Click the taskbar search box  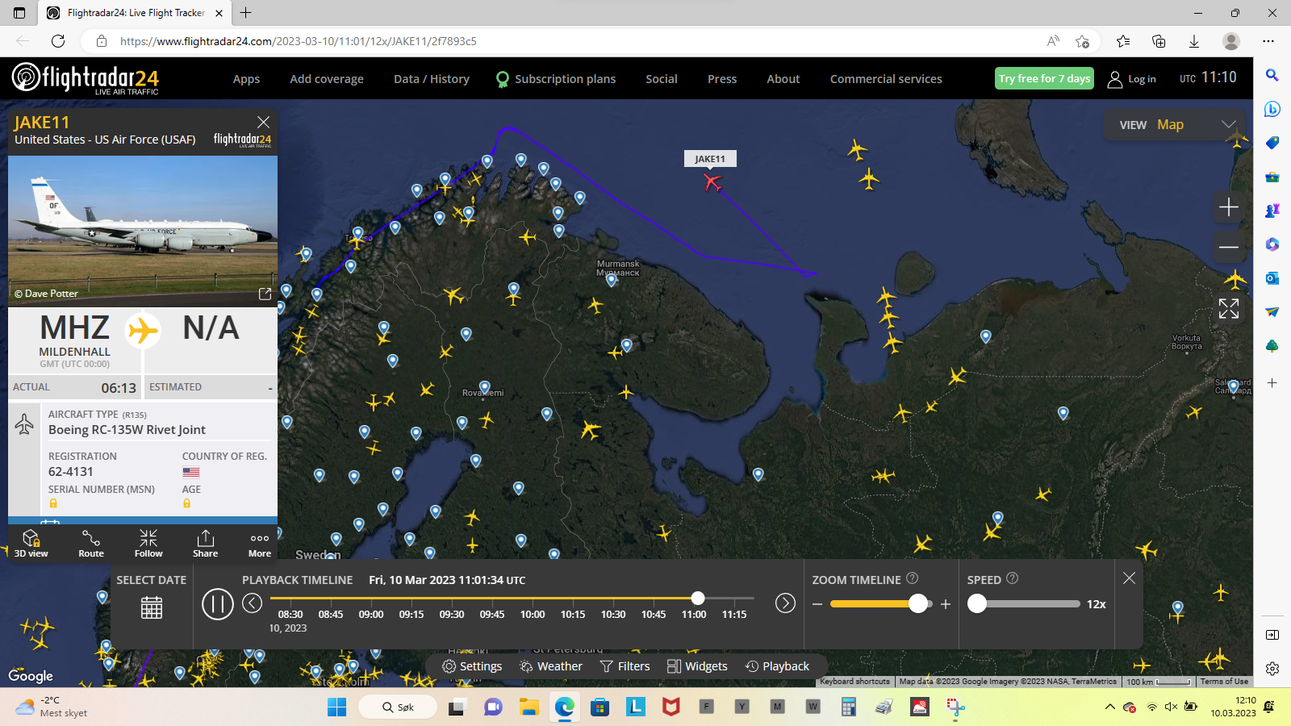coord(398,707)
